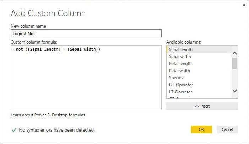Click inside the custom column formula box
This screenshot has width=249, height=144.
click(x=86, y=77)
